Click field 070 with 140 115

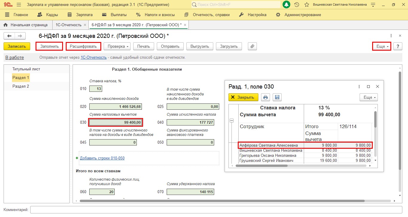pos(190,192)
